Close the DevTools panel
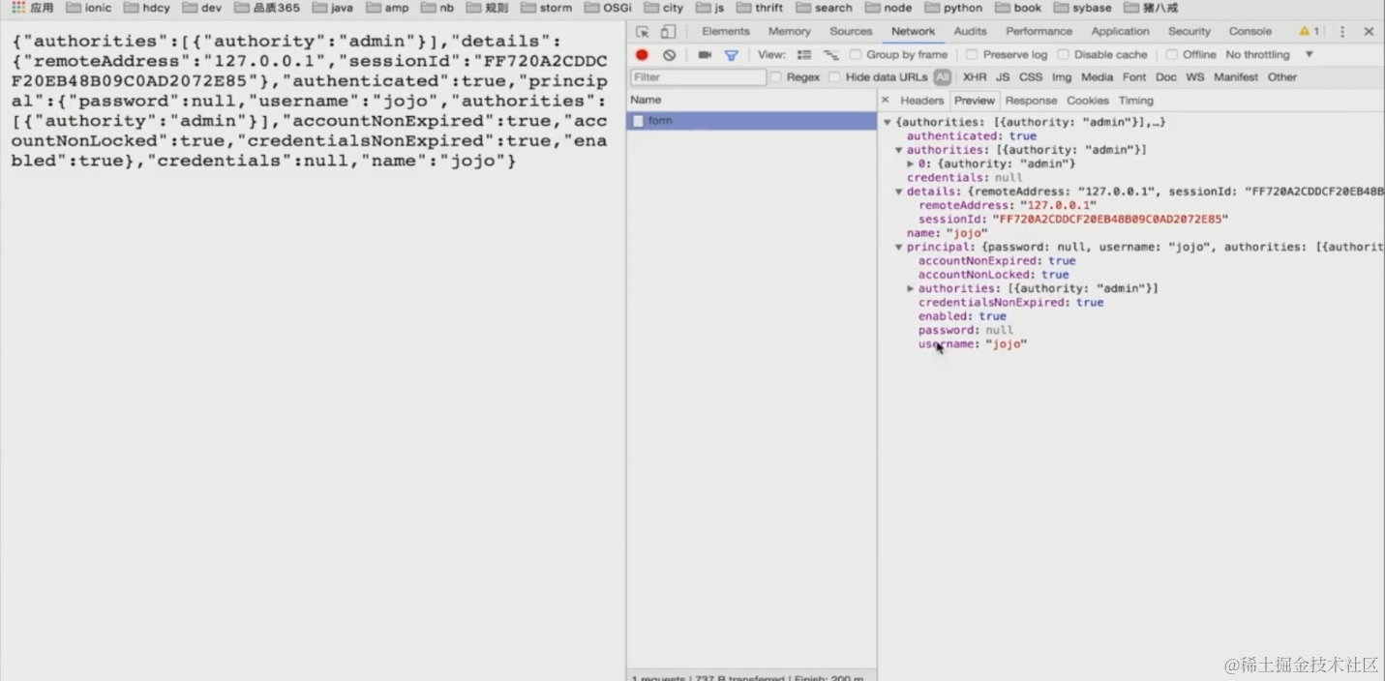 click(x=1369, y=32)
